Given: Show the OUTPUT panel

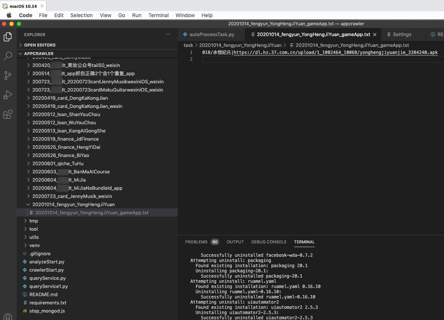Looking at the screenshot, I should click(235, 242).
